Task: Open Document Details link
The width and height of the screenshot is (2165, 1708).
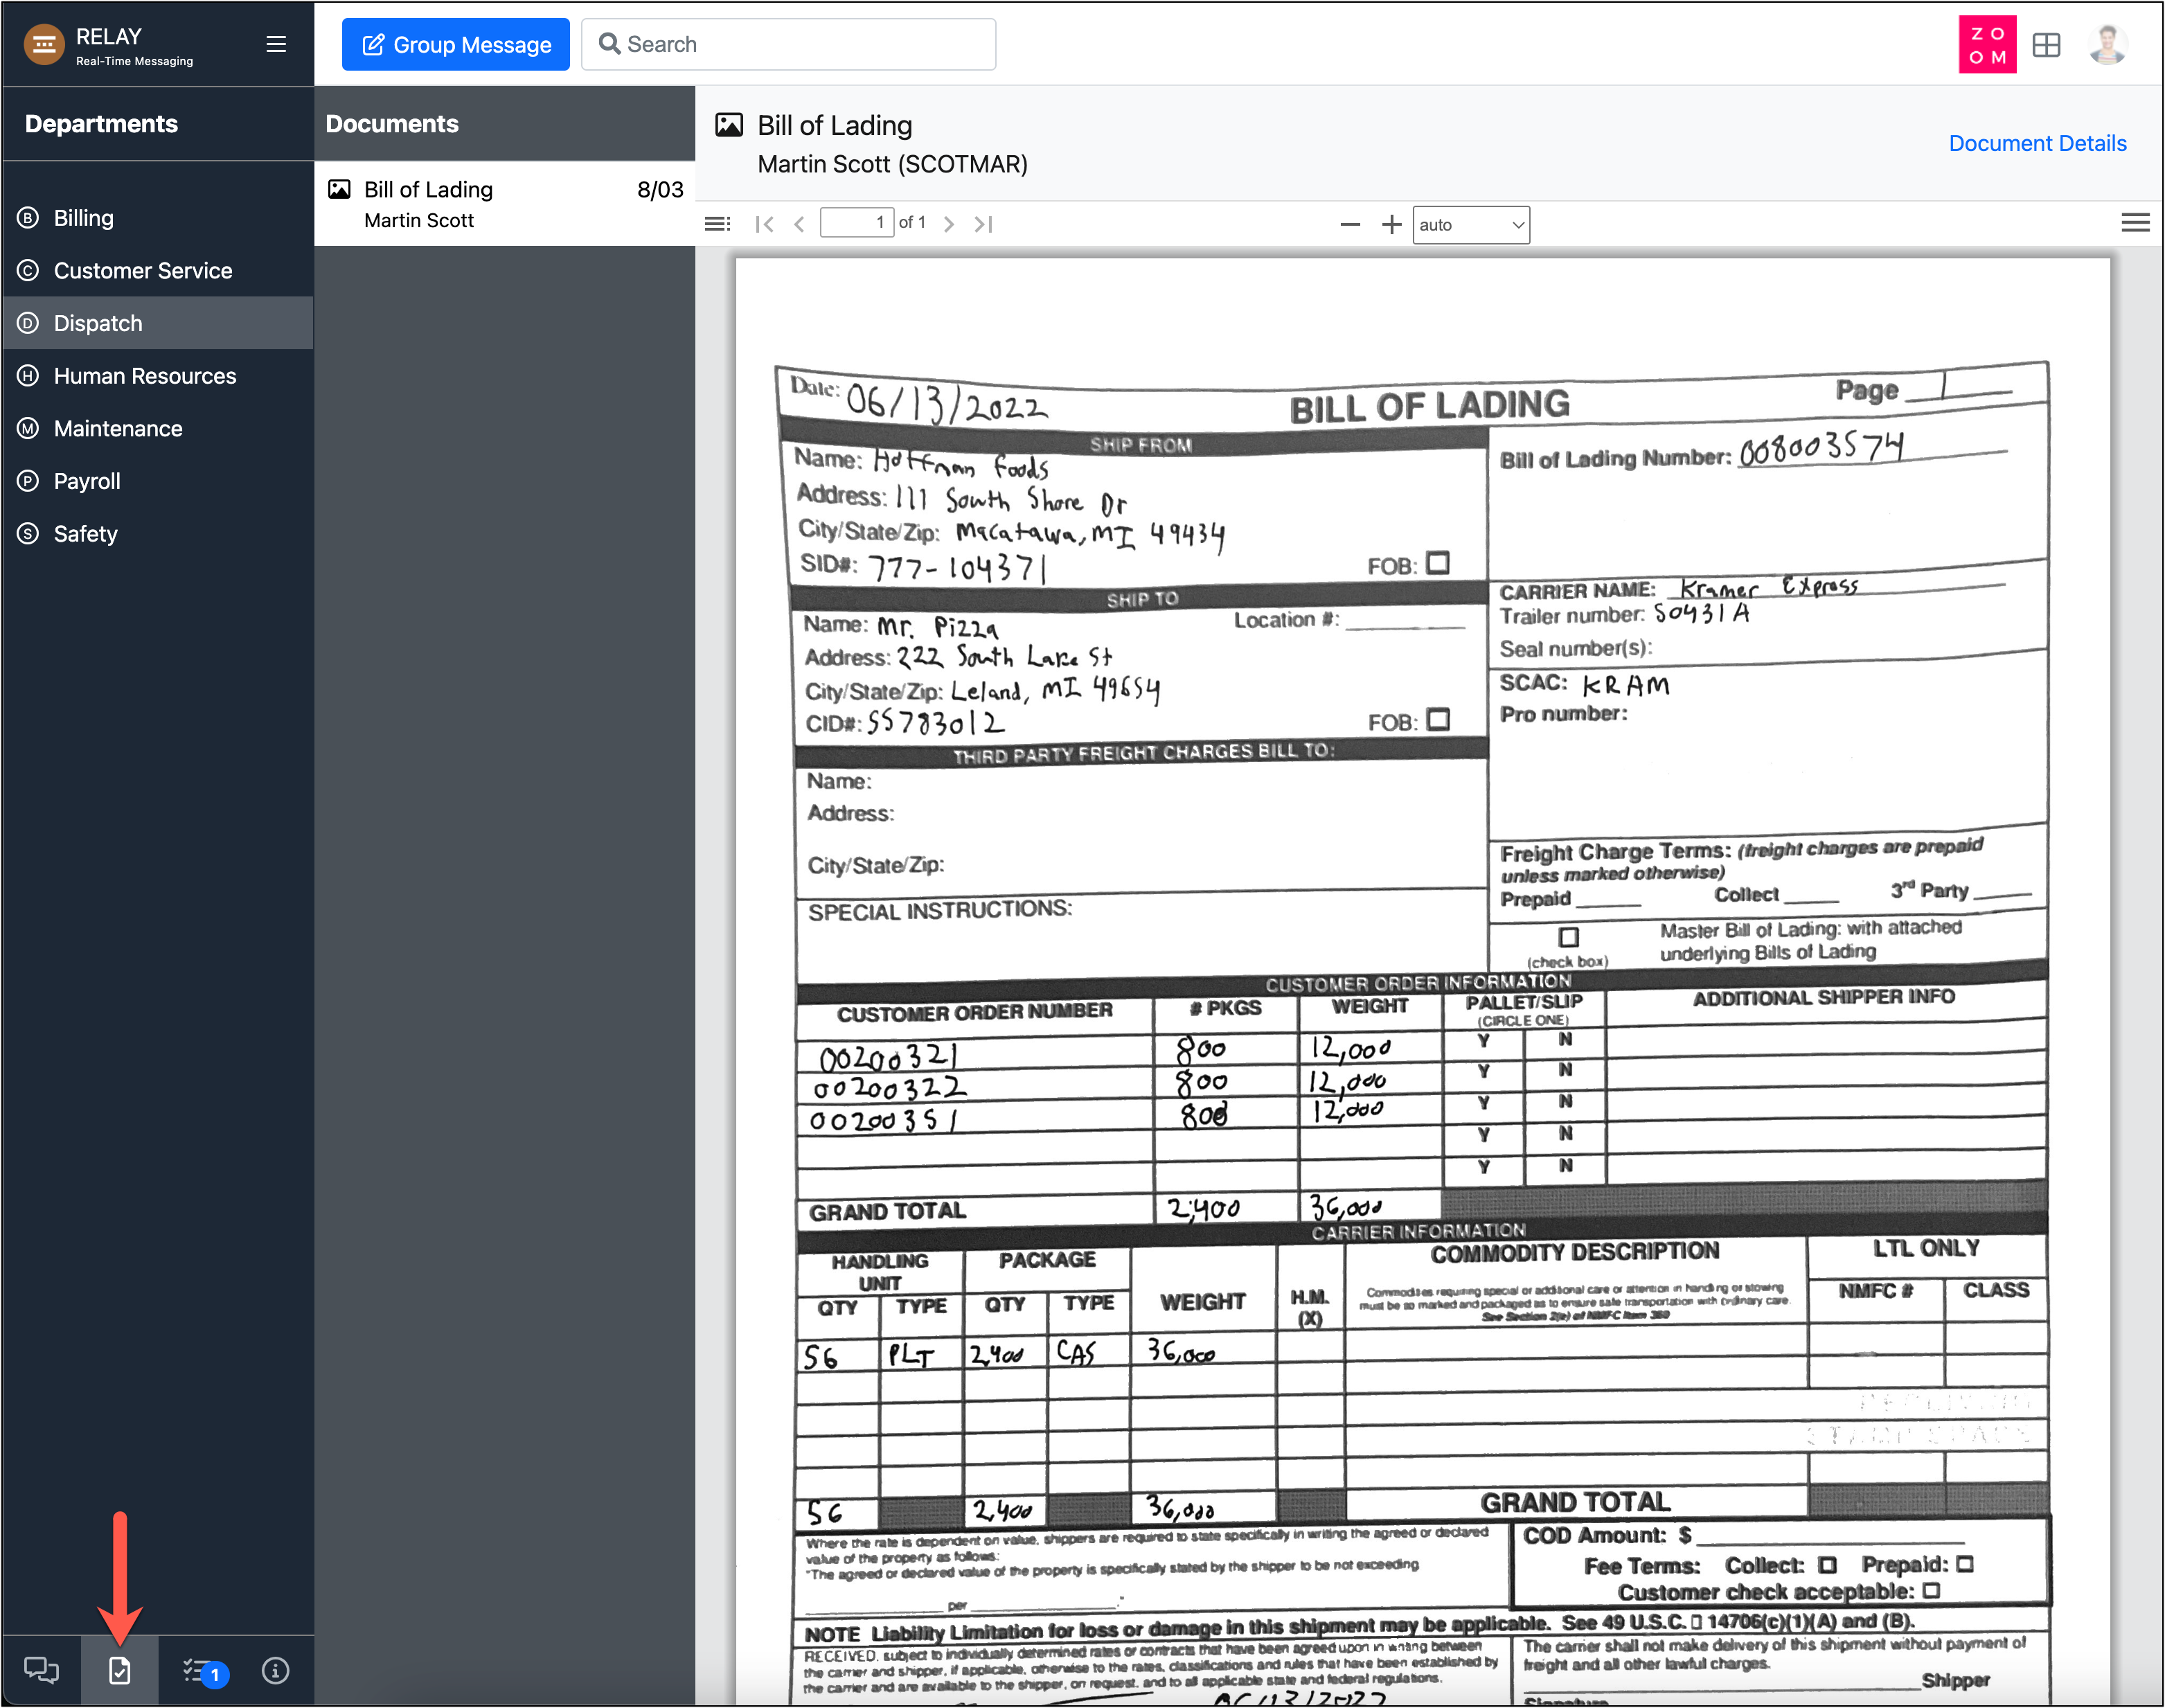Action: coord(2037,143)
